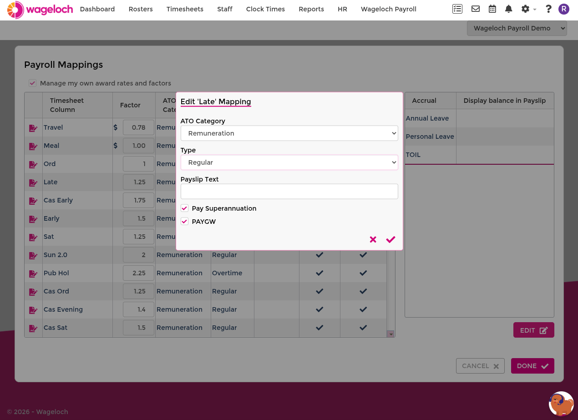Open the support chat mascot icon

point(561,404)
